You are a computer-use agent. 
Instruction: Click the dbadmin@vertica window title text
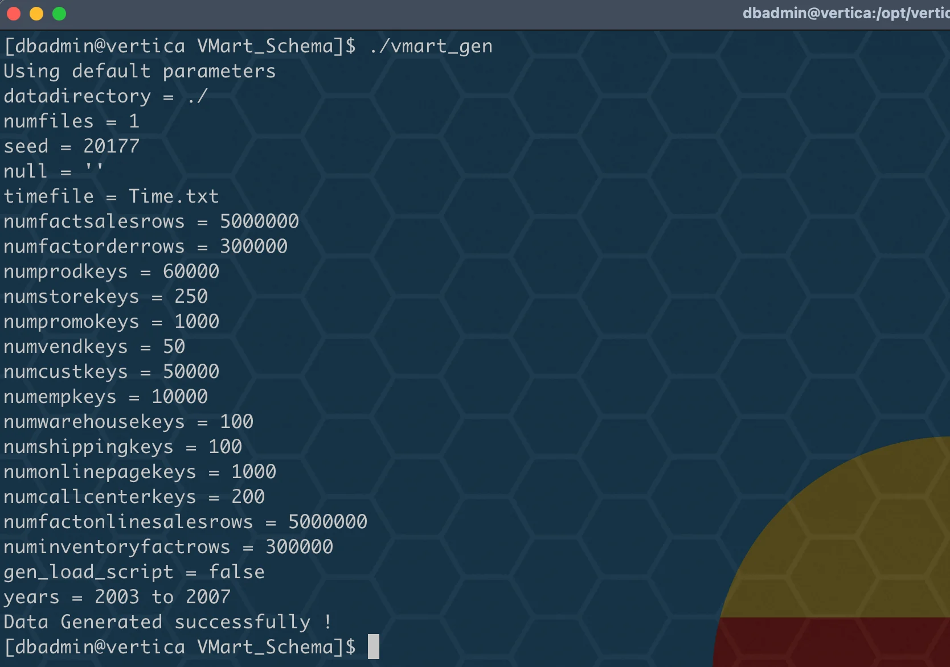(845, 13)
